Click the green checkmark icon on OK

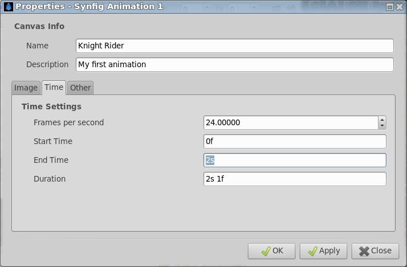(266, 251)
